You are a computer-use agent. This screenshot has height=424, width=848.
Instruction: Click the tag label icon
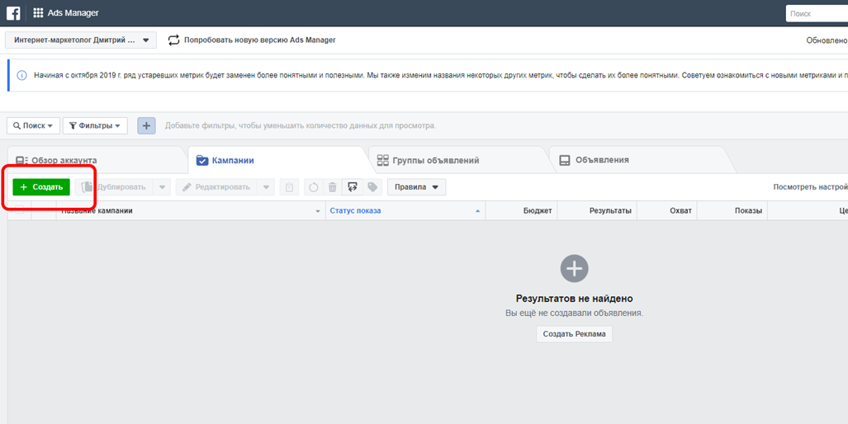(x=372, y=187)
